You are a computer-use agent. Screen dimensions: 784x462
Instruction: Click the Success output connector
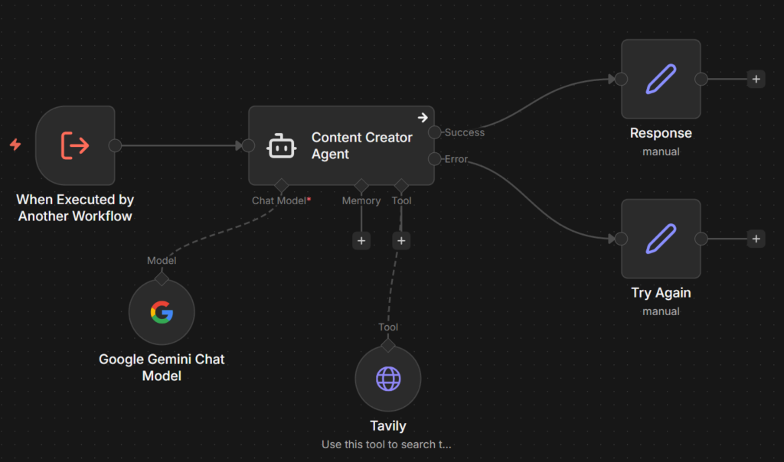[x=434, y=132]
